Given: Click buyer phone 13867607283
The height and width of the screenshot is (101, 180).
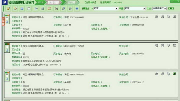Looking at the screenshot, I should click(138, 25).
